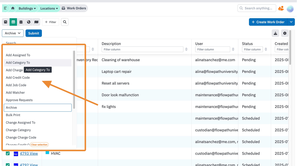The height and width of the screenshot is (166, 297).
Task: Select Approve Requests option
Action: (38, 100)
